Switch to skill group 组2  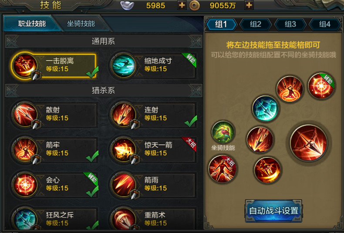(x=256, y=24)
